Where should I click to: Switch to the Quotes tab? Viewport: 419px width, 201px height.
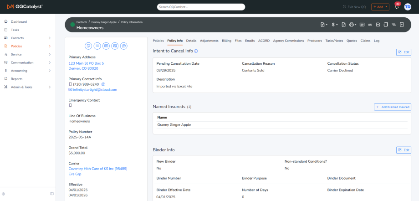coord(352,41)
